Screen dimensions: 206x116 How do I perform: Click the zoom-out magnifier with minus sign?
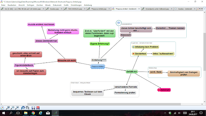12,108
